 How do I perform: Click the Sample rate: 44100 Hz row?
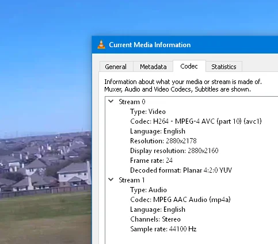(x=163, y=229)
